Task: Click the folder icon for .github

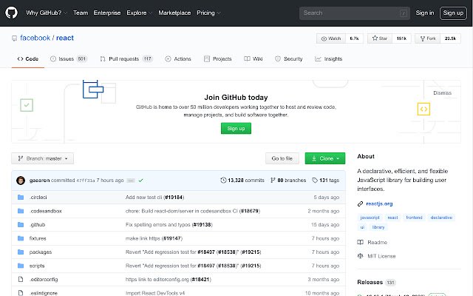Action: point(21,224)
